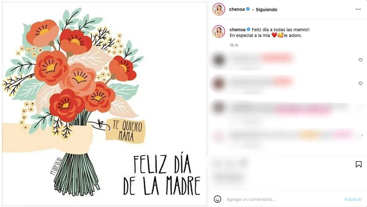Open the three-dot more options menu
Image resolution: width=367 pixels, height=207 pixels.
coord(358,9)
